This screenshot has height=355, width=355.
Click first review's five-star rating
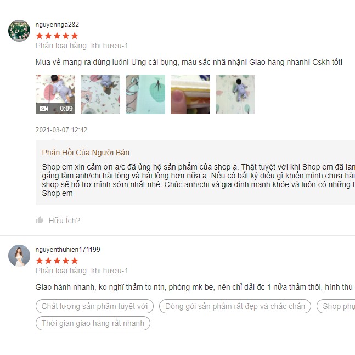click(57, 36)
